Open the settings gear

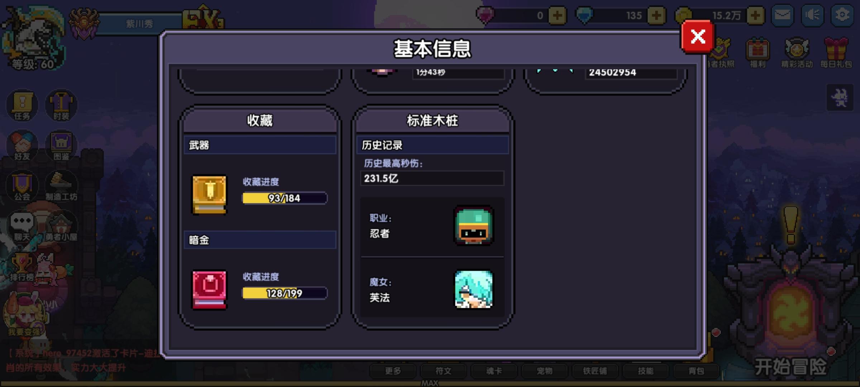842,15
